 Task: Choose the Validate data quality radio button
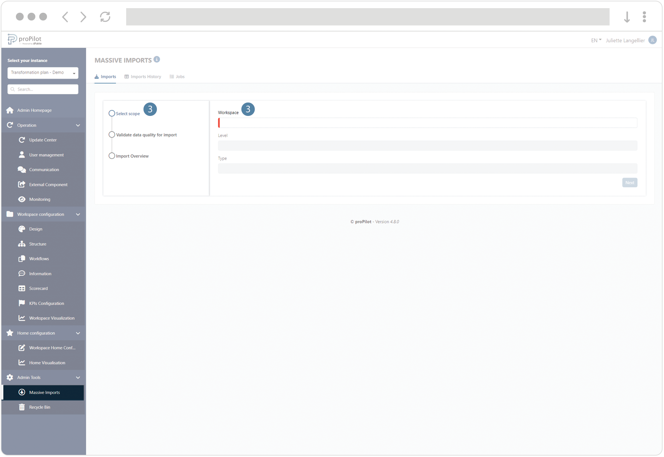click(x=112, y=135)
